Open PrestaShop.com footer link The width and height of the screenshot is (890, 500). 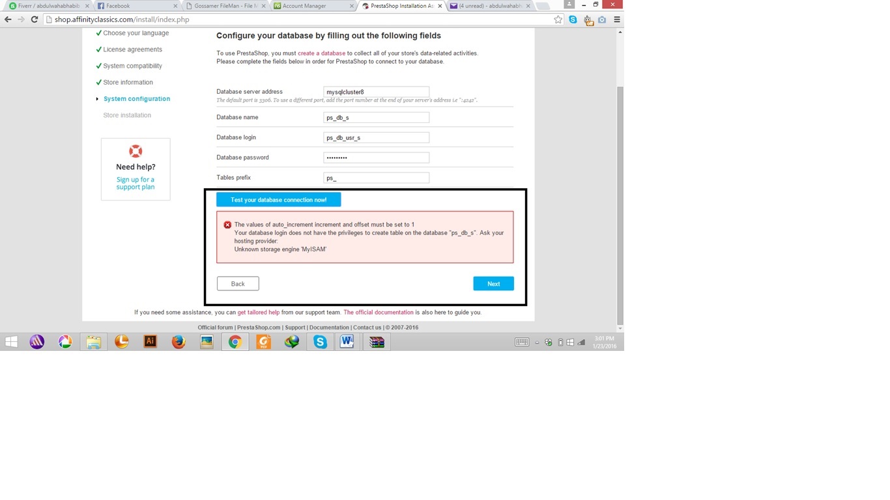[259, 327]
